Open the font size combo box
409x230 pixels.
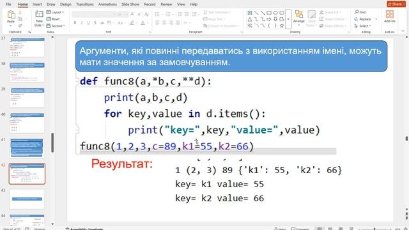click(122, 14)
